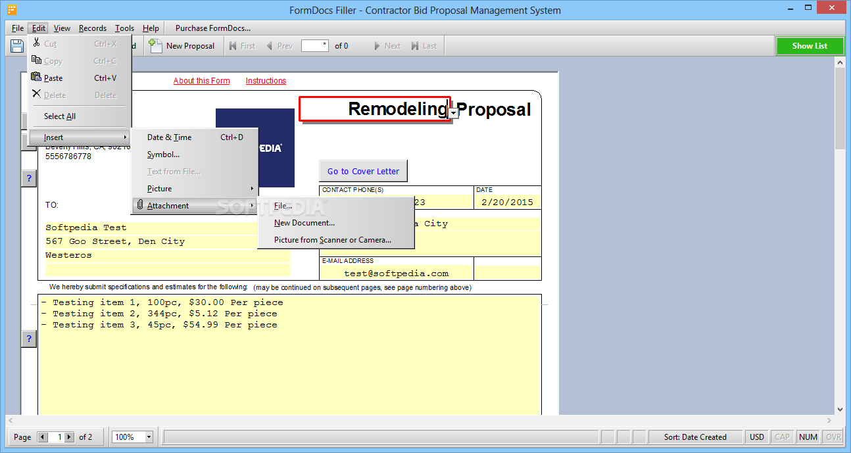Open the About this Form link

tap(202, 81)
